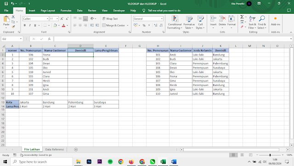Viewport: 294px width, 166px height.
Task: Open the File menu
Action: click(x=6, y=11)
